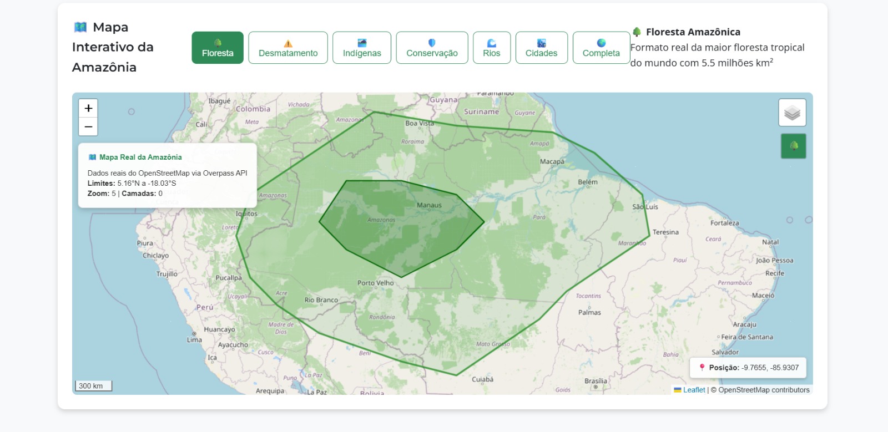
Task: Switch to the Rios tab
Action: (x=492, y=48)
